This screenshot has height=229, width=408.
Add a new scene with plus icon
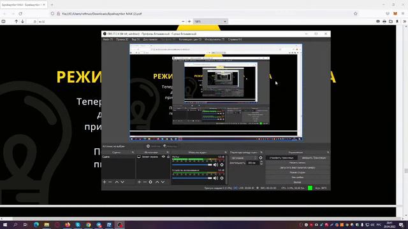105,182
